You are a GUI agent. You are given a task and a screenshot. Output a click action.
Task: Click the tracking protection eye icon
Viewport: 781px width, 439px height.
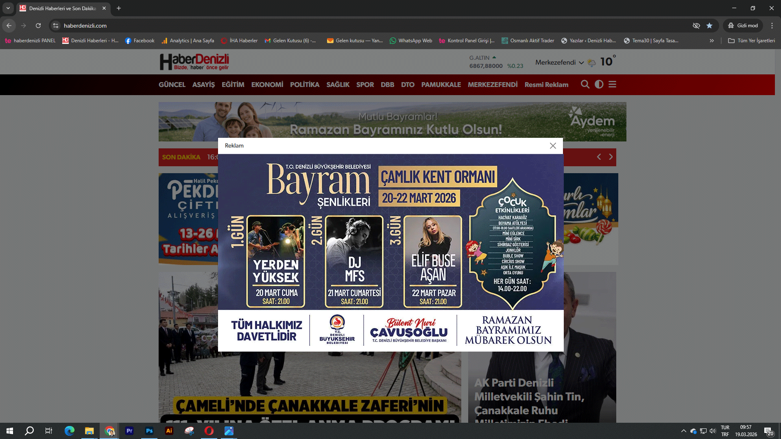696,26
